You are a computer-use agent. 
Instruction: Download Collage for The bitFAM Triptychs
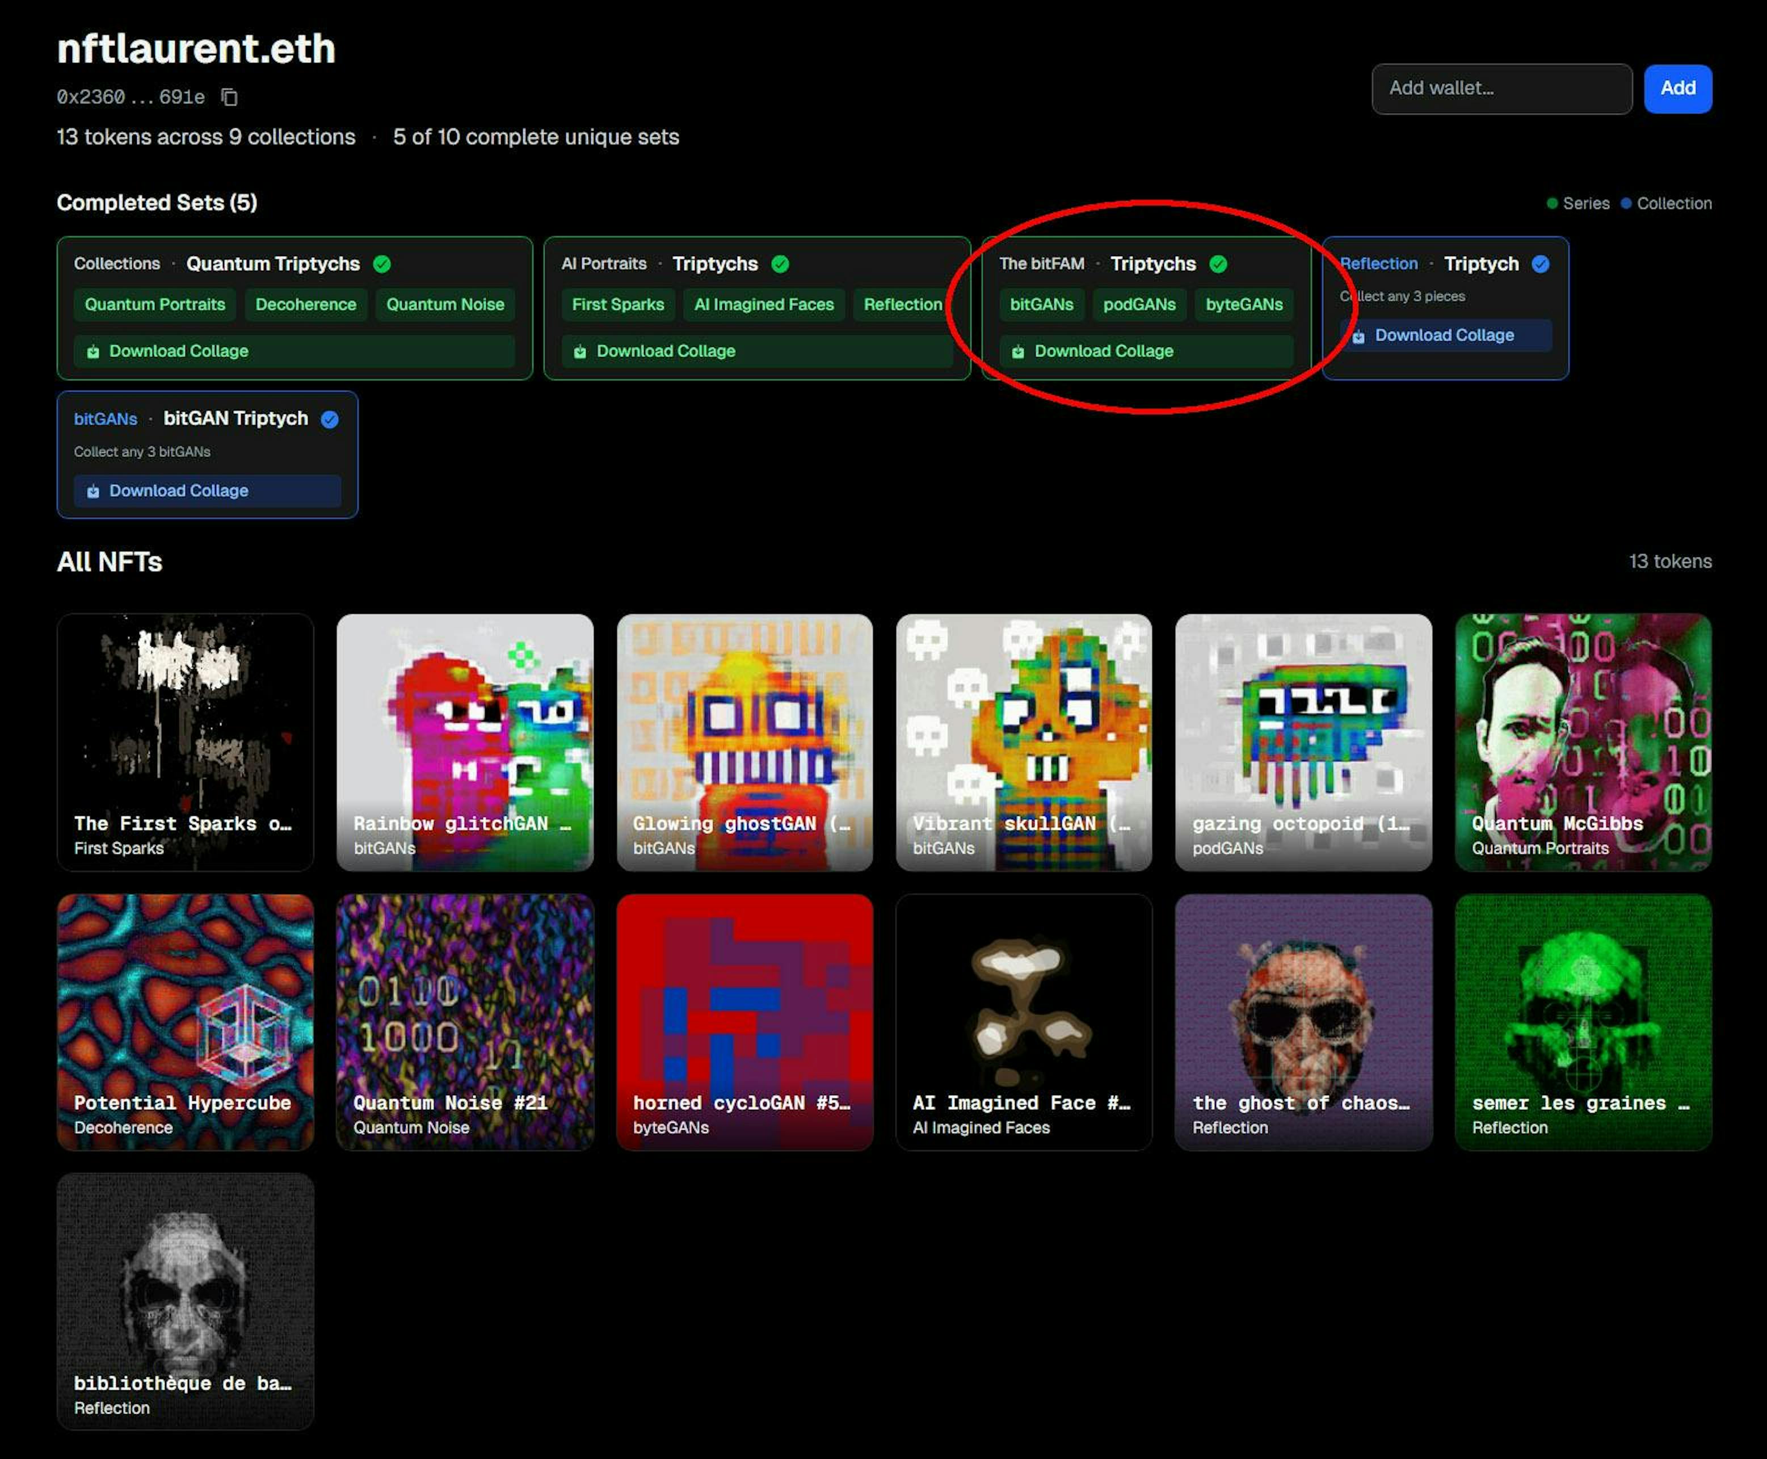coord(1104,351)
